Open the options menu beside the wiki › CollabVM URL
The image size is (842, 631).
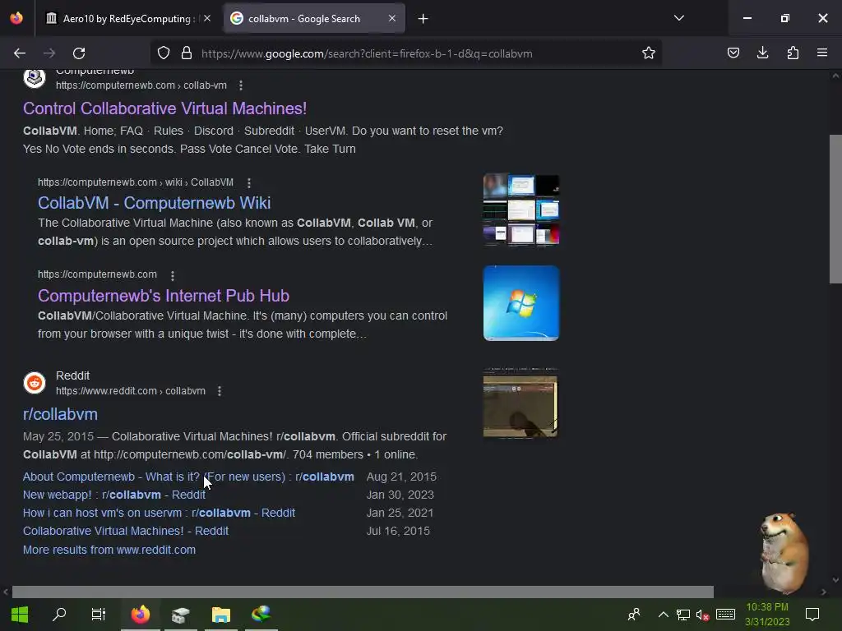tap(248, 183)
